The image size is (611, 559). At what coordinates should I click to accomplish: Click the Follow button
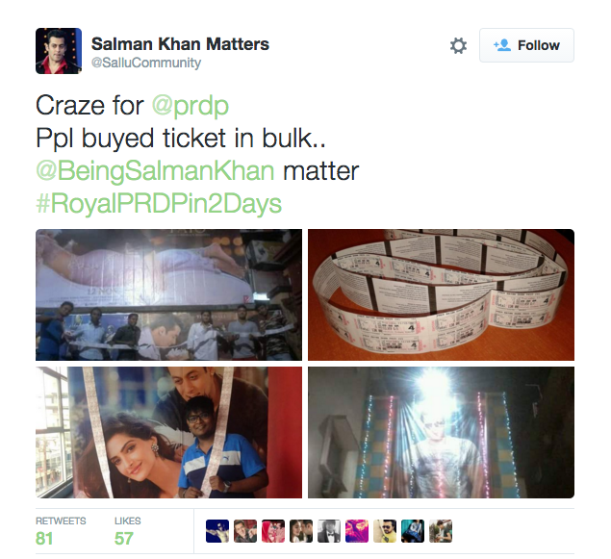[x=526, y=45]
